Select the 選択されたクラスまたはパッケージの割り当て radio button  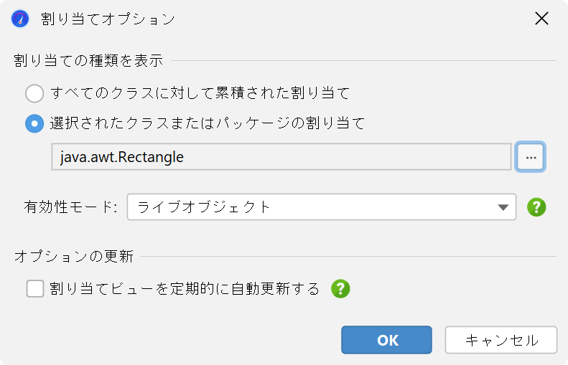tap(34, 124)
